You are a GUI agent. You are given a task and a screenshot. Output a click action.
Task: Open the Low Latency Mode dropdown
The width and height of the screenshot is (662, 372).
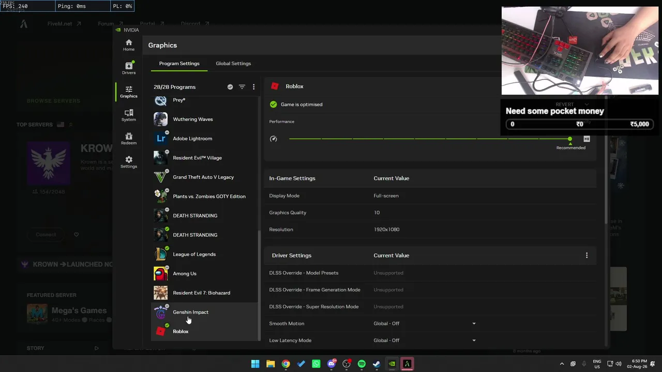(425, 340)
